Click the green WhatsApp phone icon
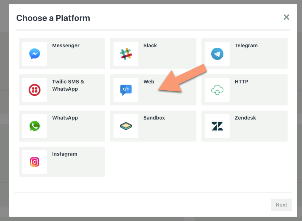The width and height of the screenshot is (302, 221). click(34, 126)
